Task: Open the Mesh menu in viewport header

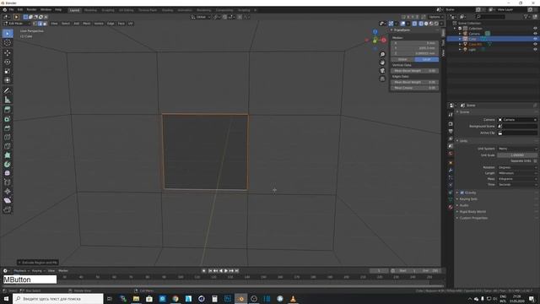Action: (x=86, y=24)
